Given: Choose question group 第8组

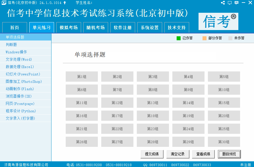Looking at the screenshot, I should coord(153,90).
